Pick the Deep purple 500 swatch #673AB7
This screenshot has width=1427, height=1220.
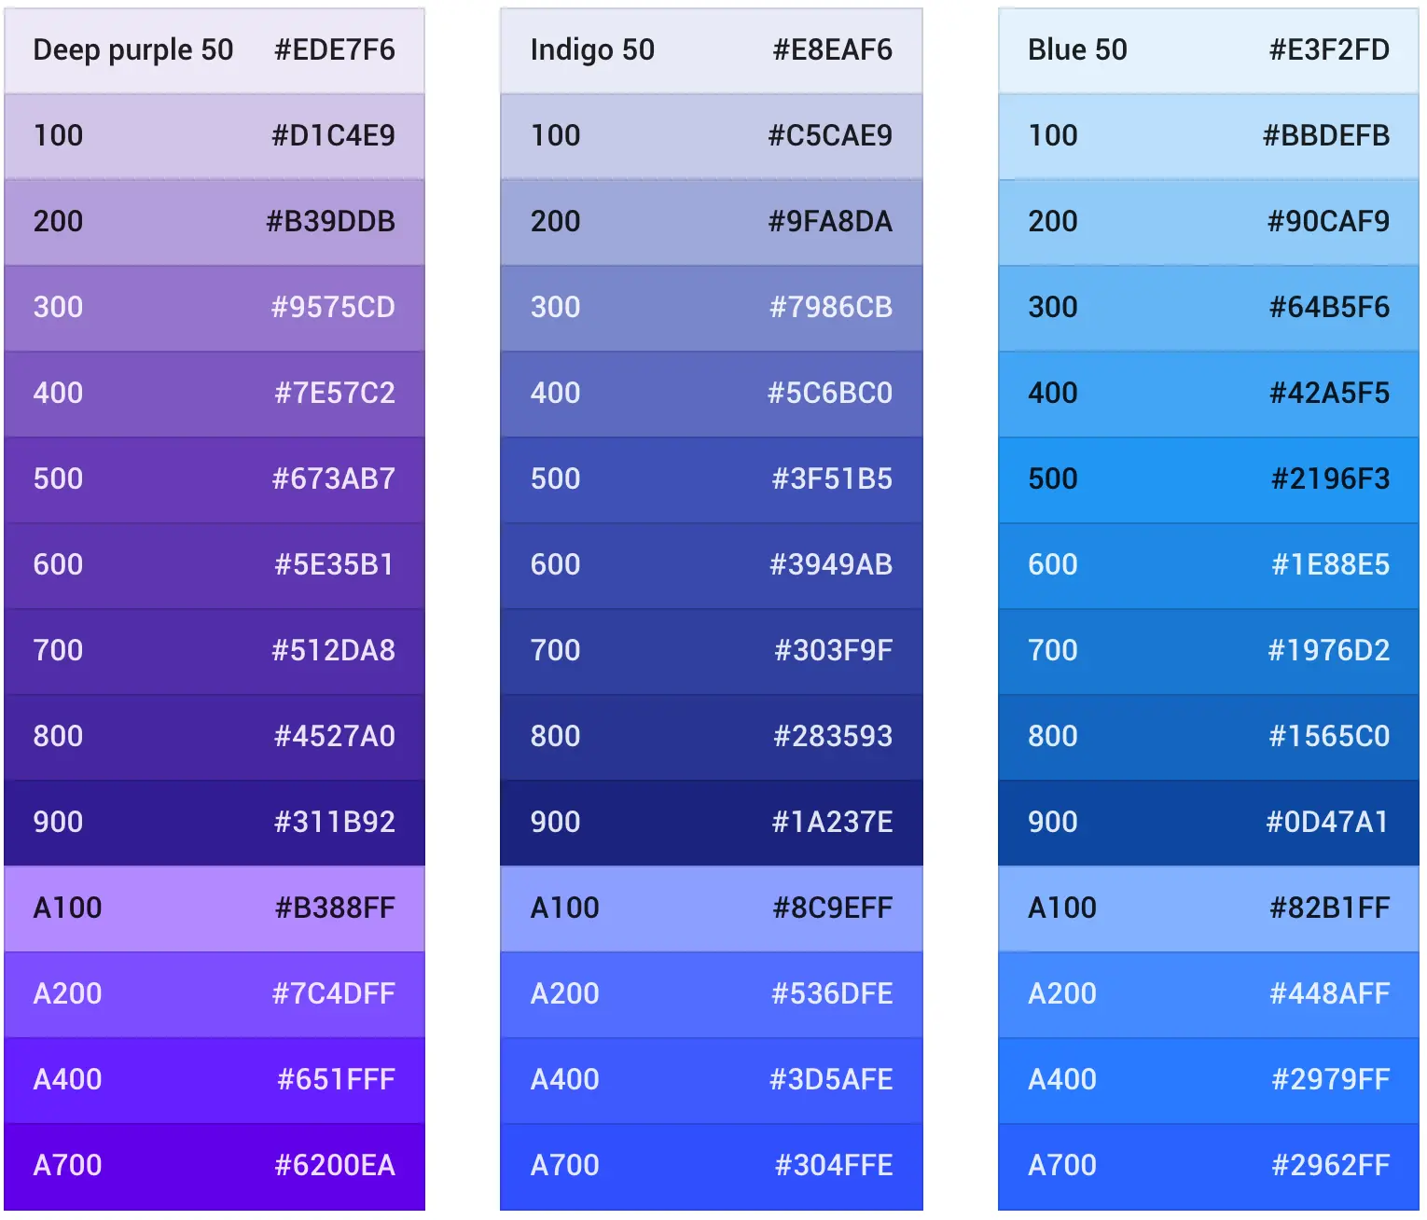point(215,479)
